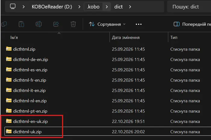Go to KOBOeReader (D:) in breadcrumb
Image resolution: width=211 pixels, height=140 pixels.
click(x=52, y=7)
